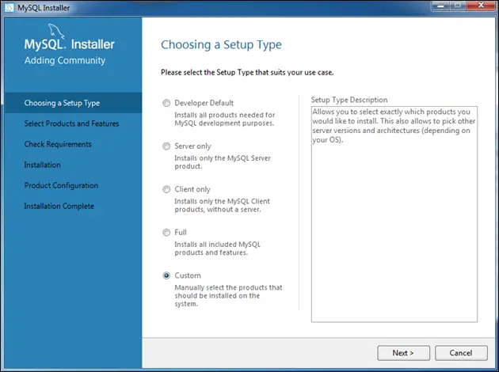Image resolution: width=499 pixels, height=372 pixels.
Task: Open the Product Configuration step
Action: click(x=61, y=185)
